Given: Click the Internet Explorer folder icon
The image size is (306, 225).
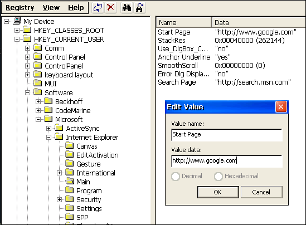Looking at the screenshot, I should point(59,137).
